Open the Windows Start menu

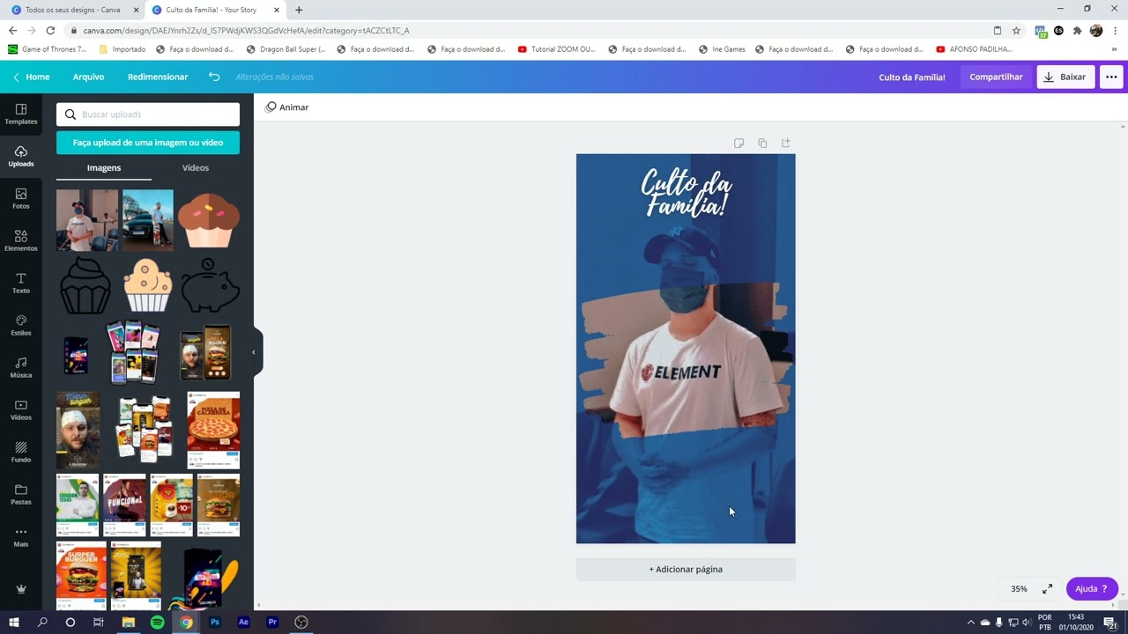[x=13, y=622]
